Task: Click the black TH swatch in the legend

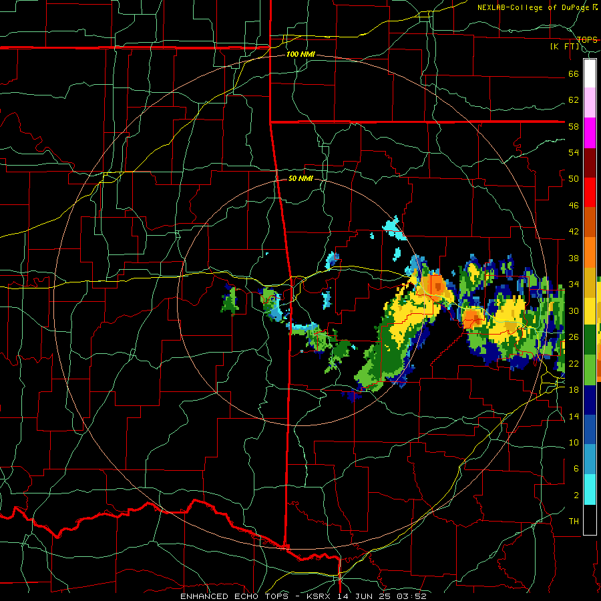Action: [x=590, y=520]
